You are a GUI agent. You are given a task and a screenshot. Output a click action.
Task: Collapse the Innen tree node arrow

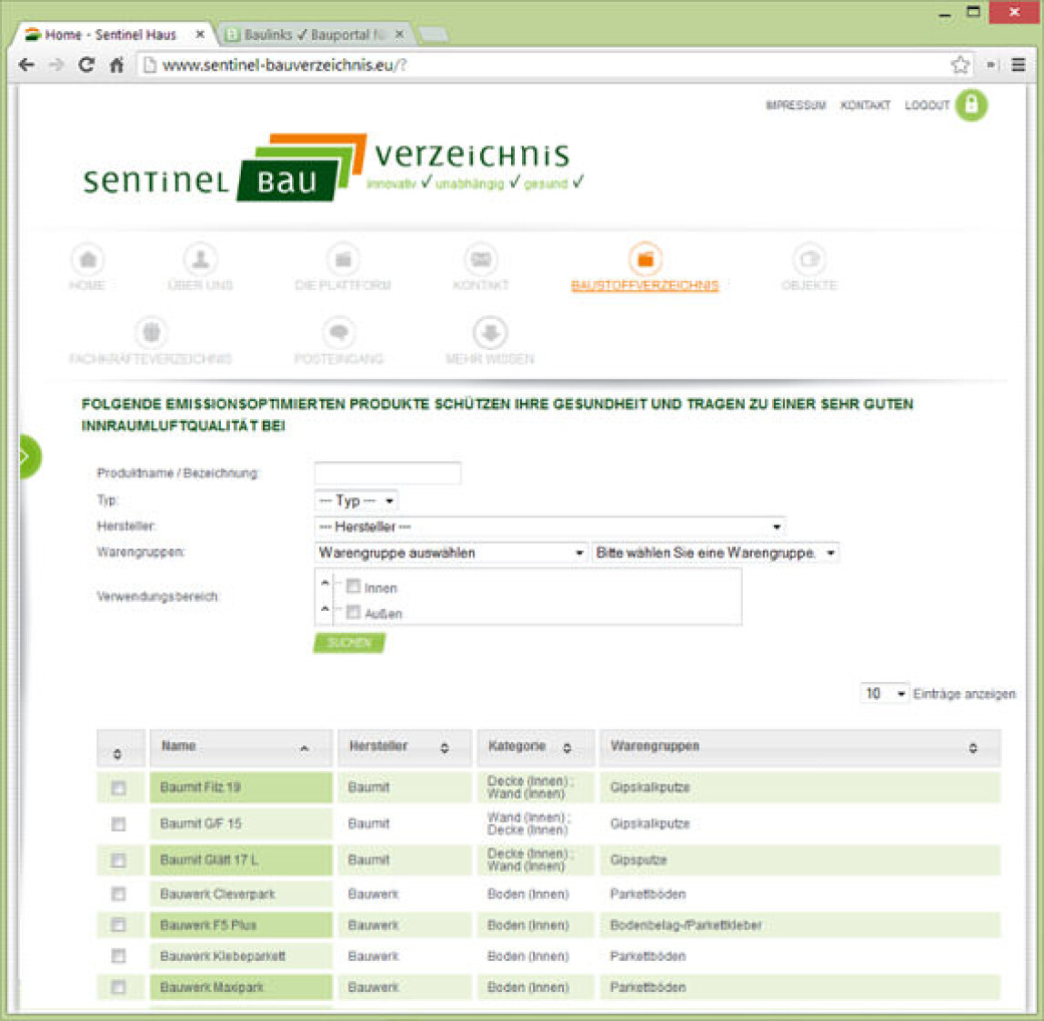point(325,583)
